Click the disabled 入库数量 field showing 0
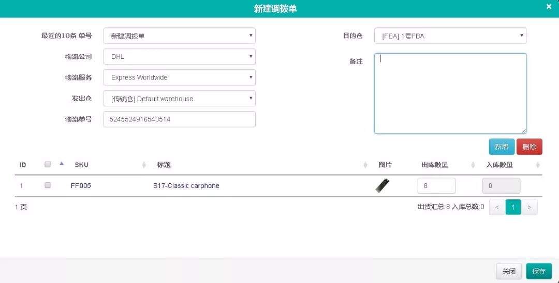 tap(501, 185)
